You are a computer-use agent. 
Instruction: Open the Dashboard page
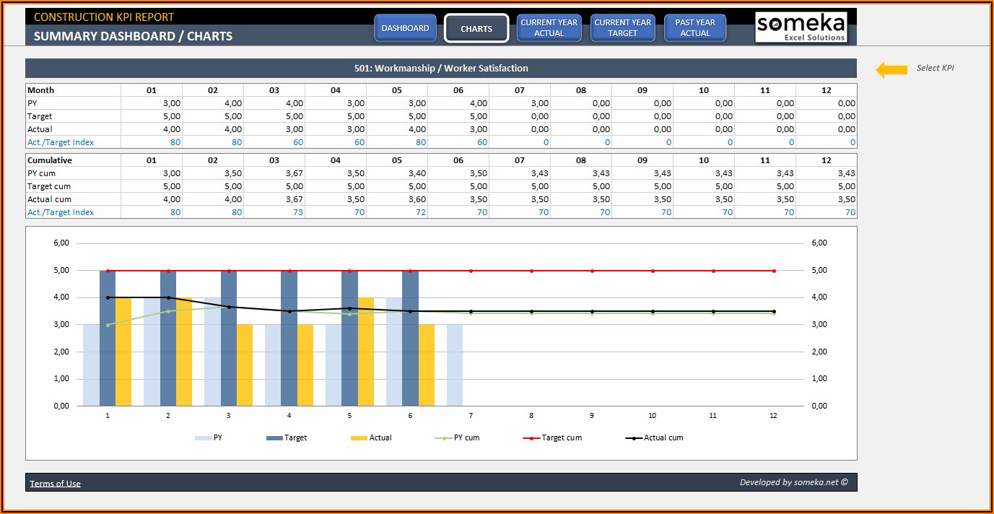tap(405, 28)
